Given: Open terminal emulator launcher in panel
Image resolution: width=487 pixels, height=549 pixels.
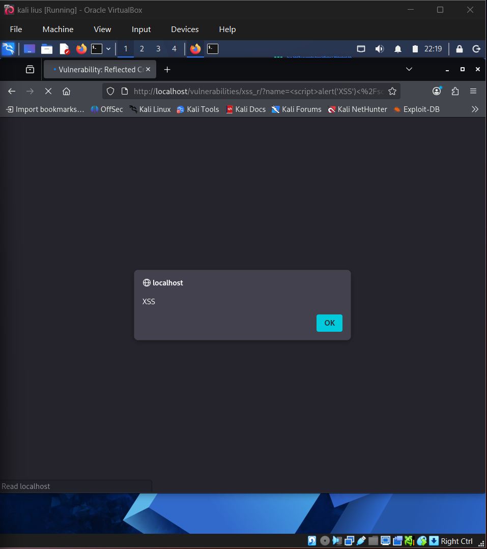Looking at the screenshot, I should (97, 49).
